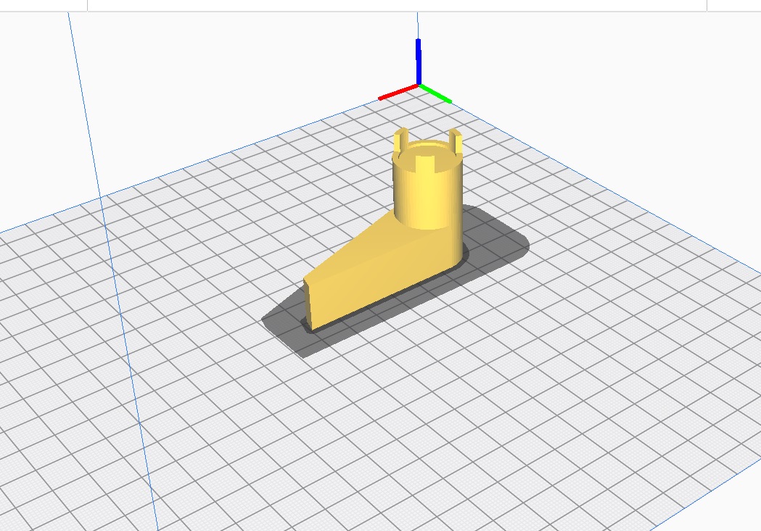761x531 pixels.
Task: Click the top-right corner panel segment
Action: tap(733, 5)
